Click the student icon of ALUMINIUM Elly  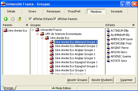(108, 35)
